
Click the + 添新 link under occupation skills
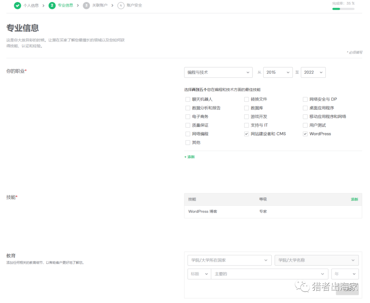point(189,157)
